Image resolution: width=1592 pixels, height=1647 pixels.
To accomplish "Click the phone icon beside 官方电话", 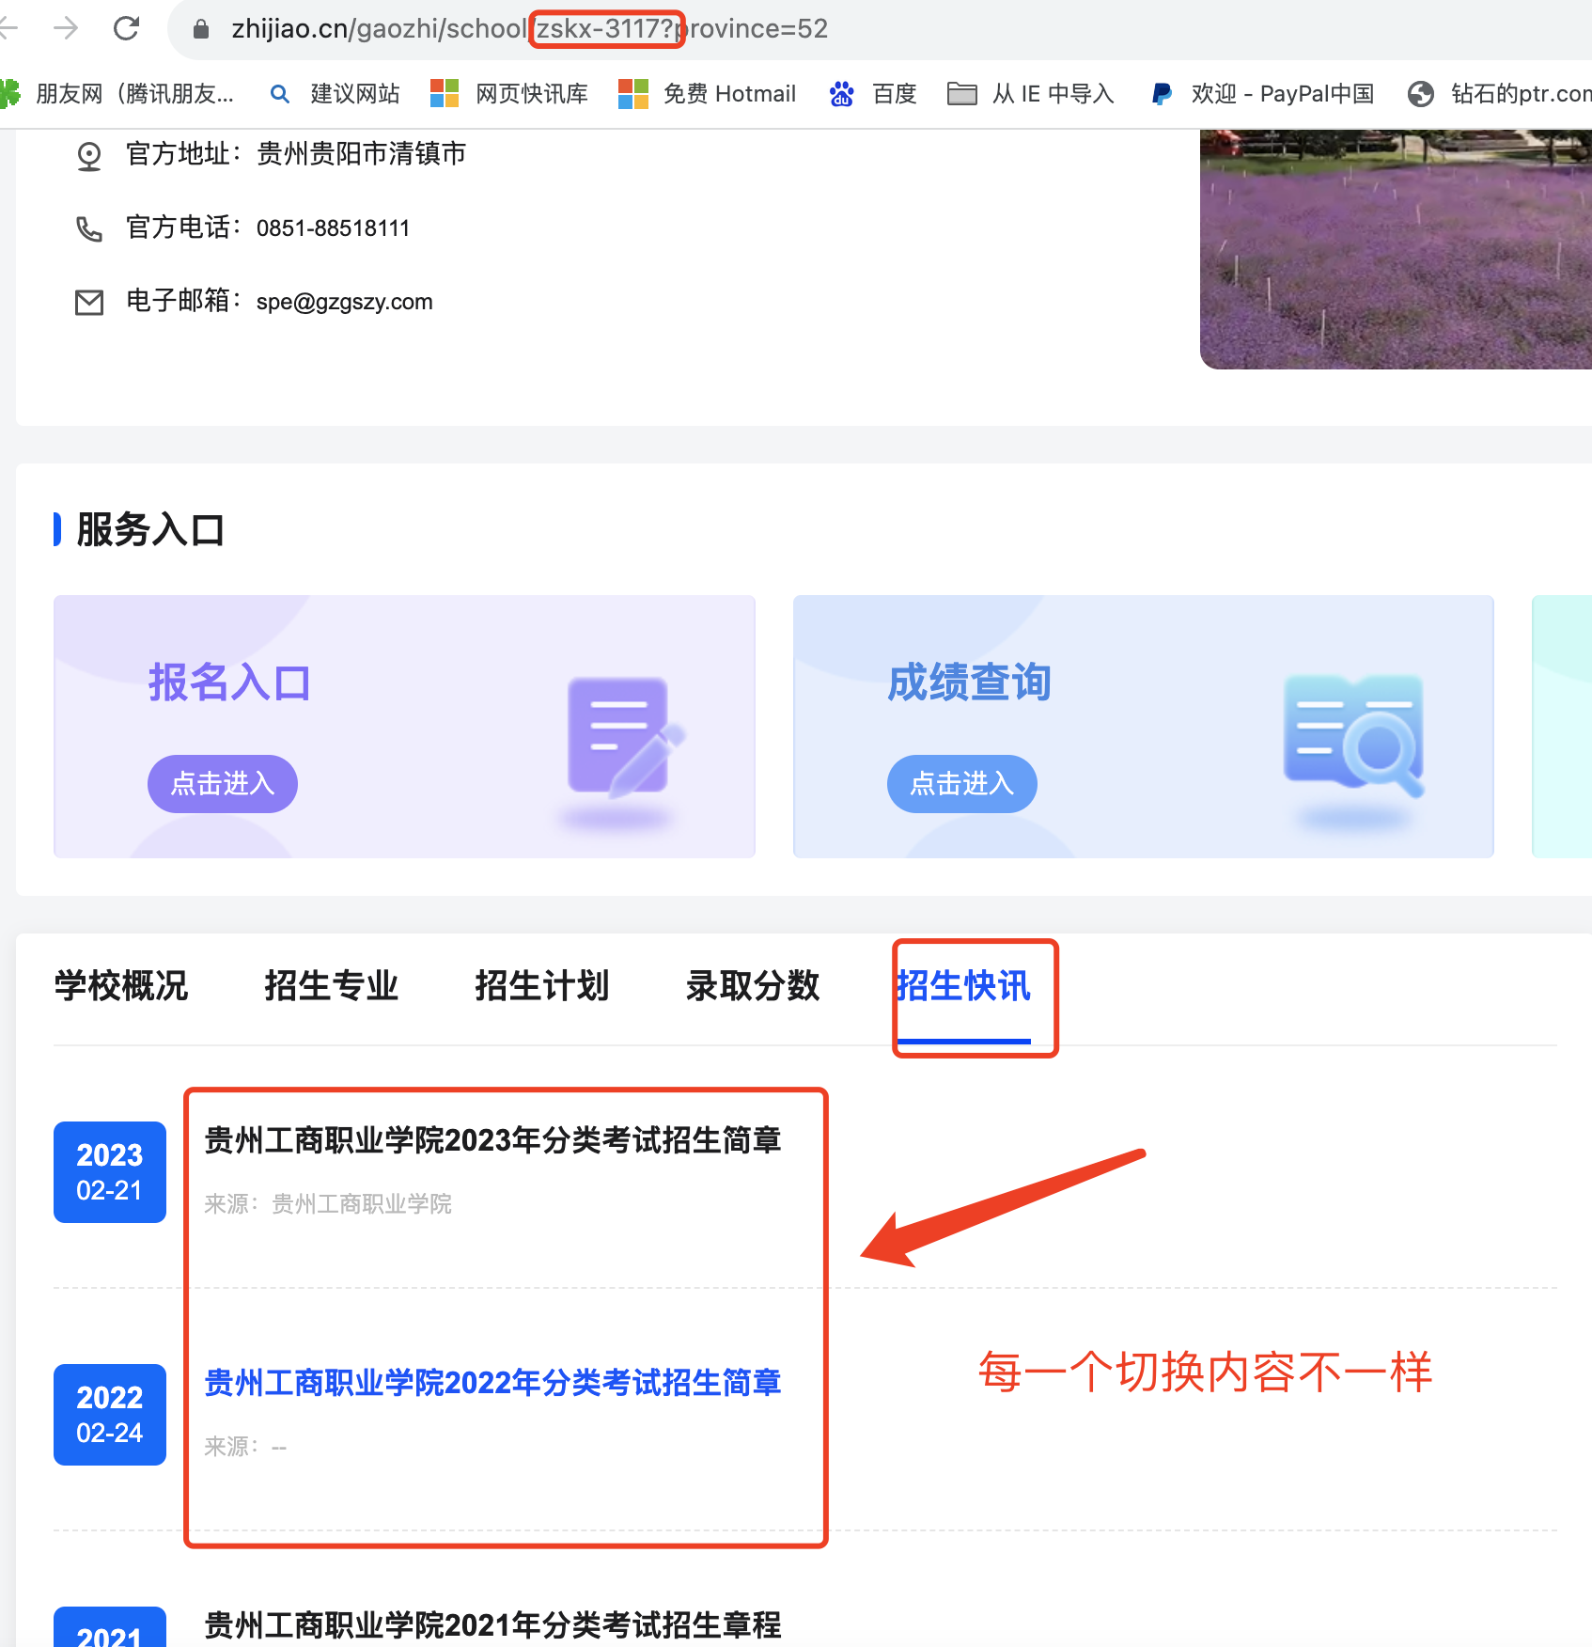I will point(89,228).
